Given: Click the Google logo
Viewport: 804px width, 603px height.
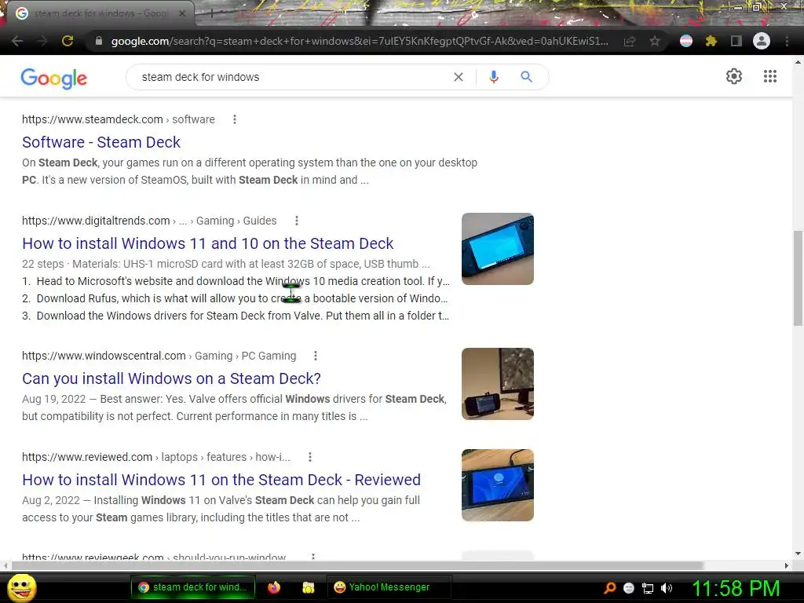Looking at the screenshot, I should pos(54,79).
